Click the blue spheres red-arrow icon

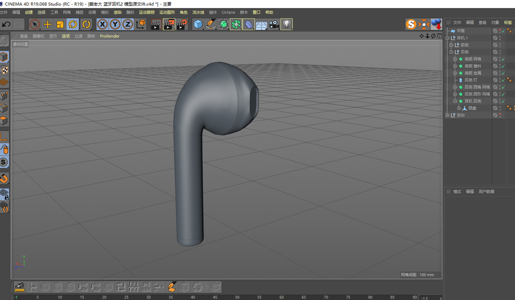[436, 24]
